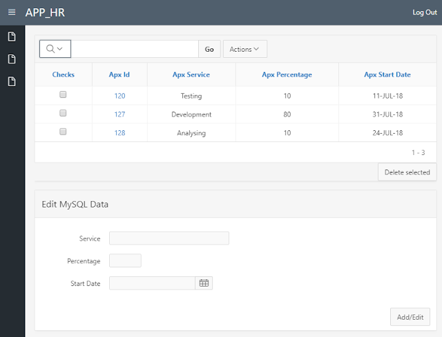442x337 pixels.
Task: Open the Actions dropdown menu
Action: (x=244, y=49)
